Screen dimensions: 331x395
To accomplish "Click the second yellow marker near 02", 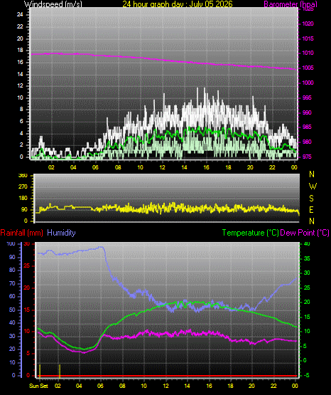I will click(60, 371).
